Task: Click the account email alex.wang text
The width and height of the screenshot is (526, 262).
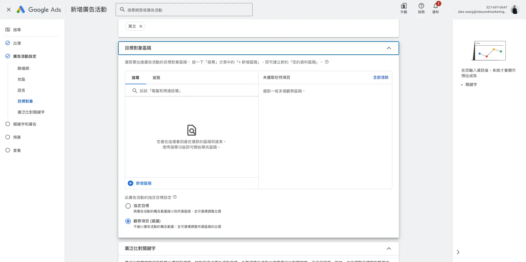Action: pos(482,12)
